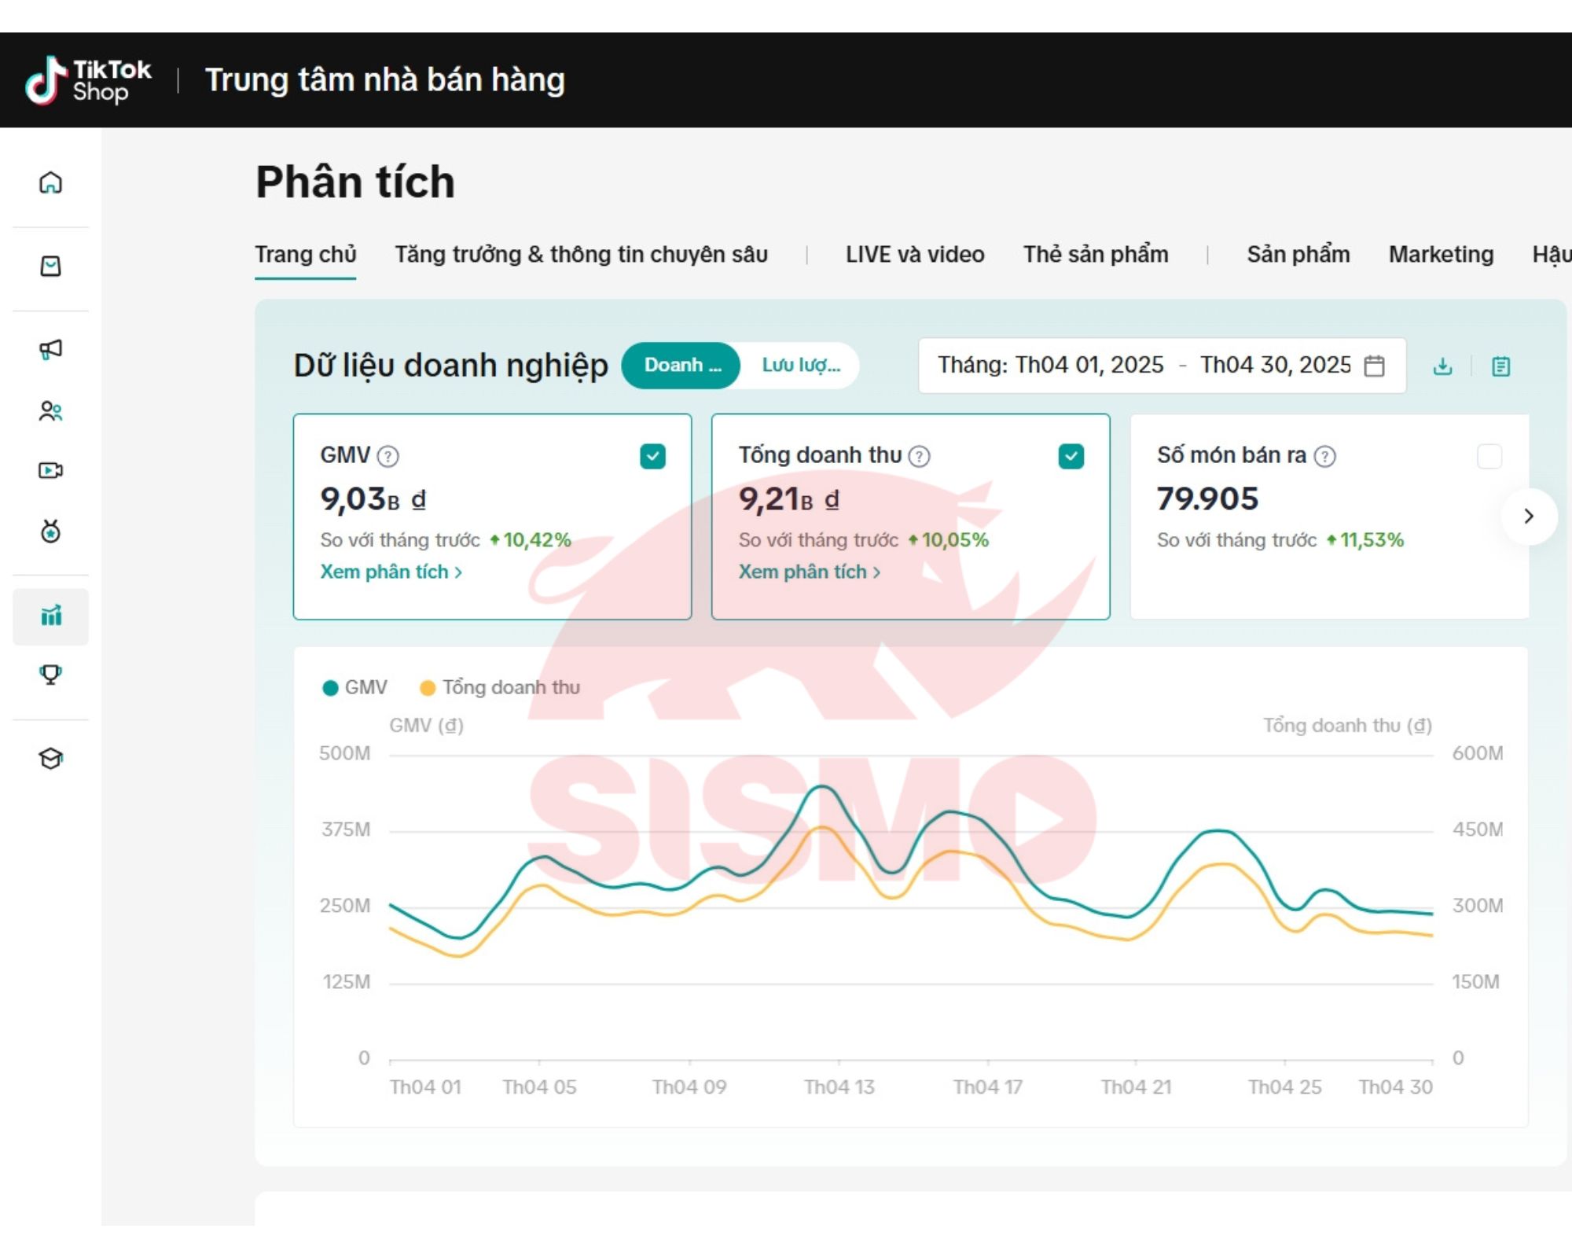The height and width of the screenshot is (1258, 1572).
Task: Open the LIVE video camera sidebar icon
Action: point(50,470)
